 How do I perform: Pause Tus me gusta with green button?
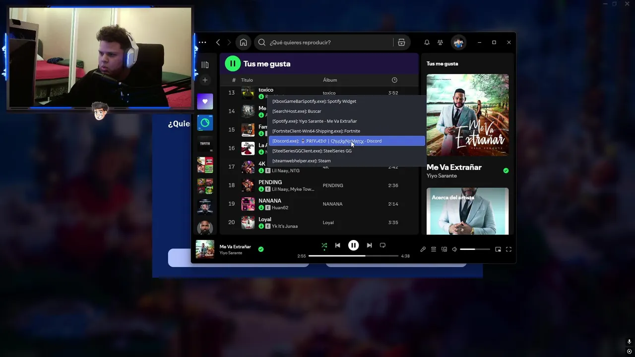(232, 63)
